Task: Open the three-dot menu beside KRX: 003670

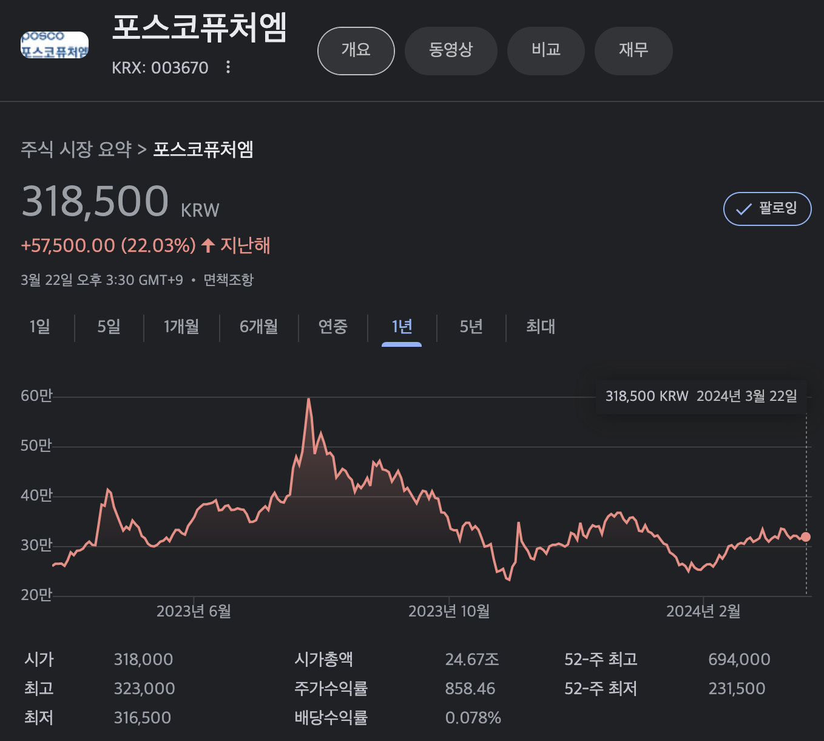Action: 228,67
